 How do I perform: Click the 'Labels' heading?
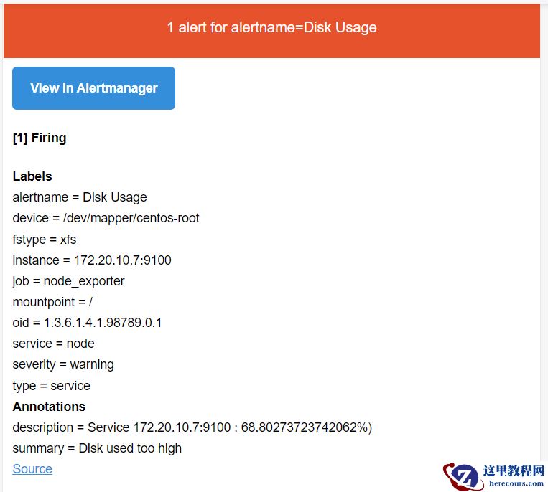click(x=32, y=176)
